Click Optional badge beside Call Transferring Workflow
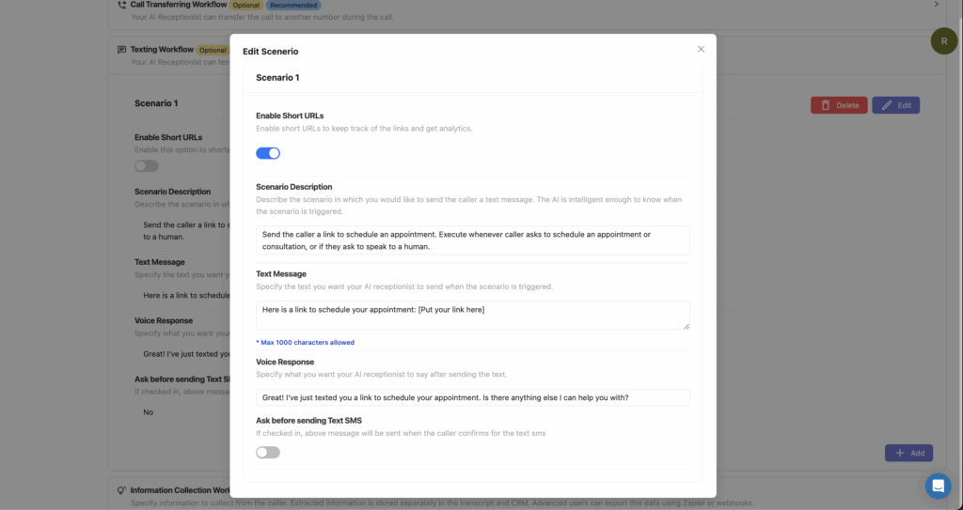 coord(246,5)
